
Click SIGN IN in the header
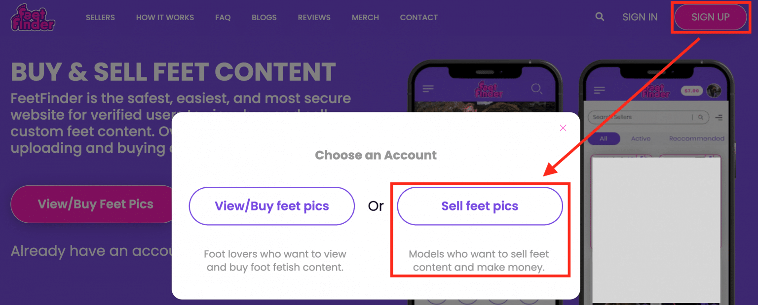click(x=640, y=17)
